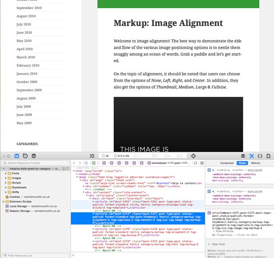Viewport: 274px width, 258px height.
Task: Open the layers details sidebar icon
Action: click(243, 156)
